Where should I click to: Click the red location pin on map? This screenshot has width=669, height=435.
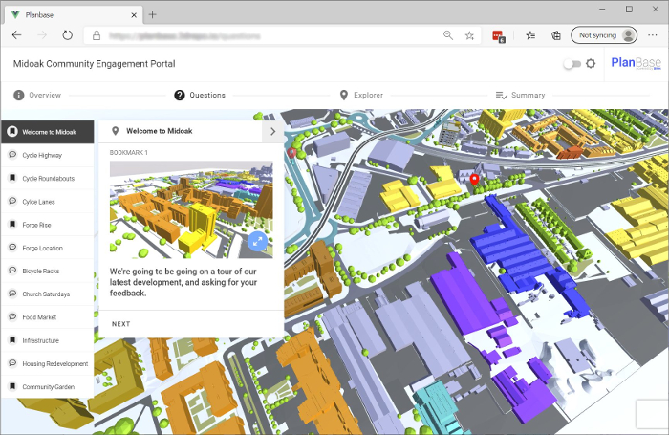click(x=475, y=180)
